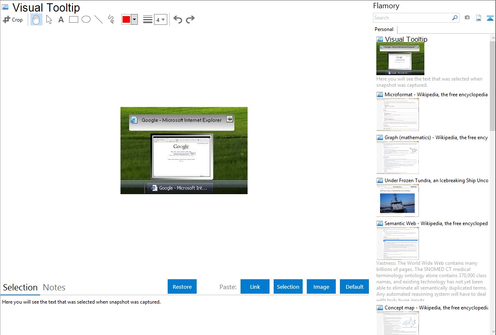
Task: Click the red color swatch
Action: point(126,19)
